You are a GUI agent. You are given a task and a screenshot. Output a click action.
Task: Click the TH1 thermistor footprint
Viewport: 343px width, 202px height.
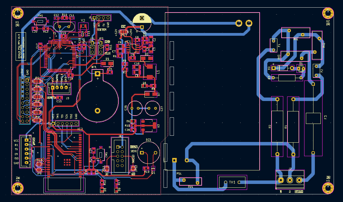(x=232, y=182)
